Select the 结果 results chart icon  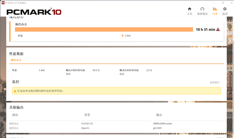click(x=215, y=9)
